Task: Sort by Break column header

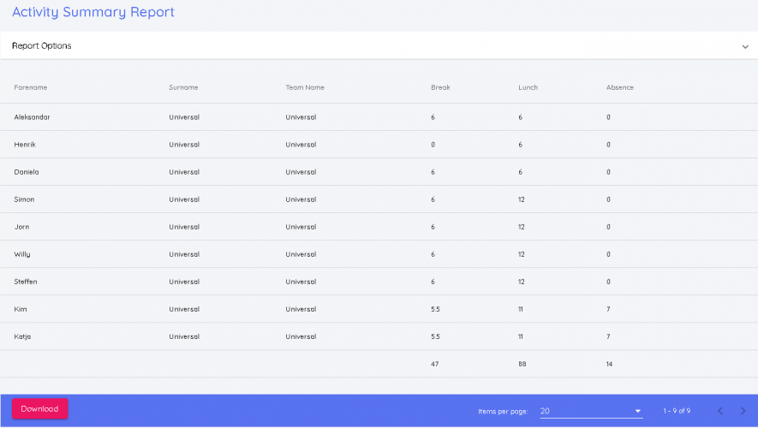Action: click(440, 87)
